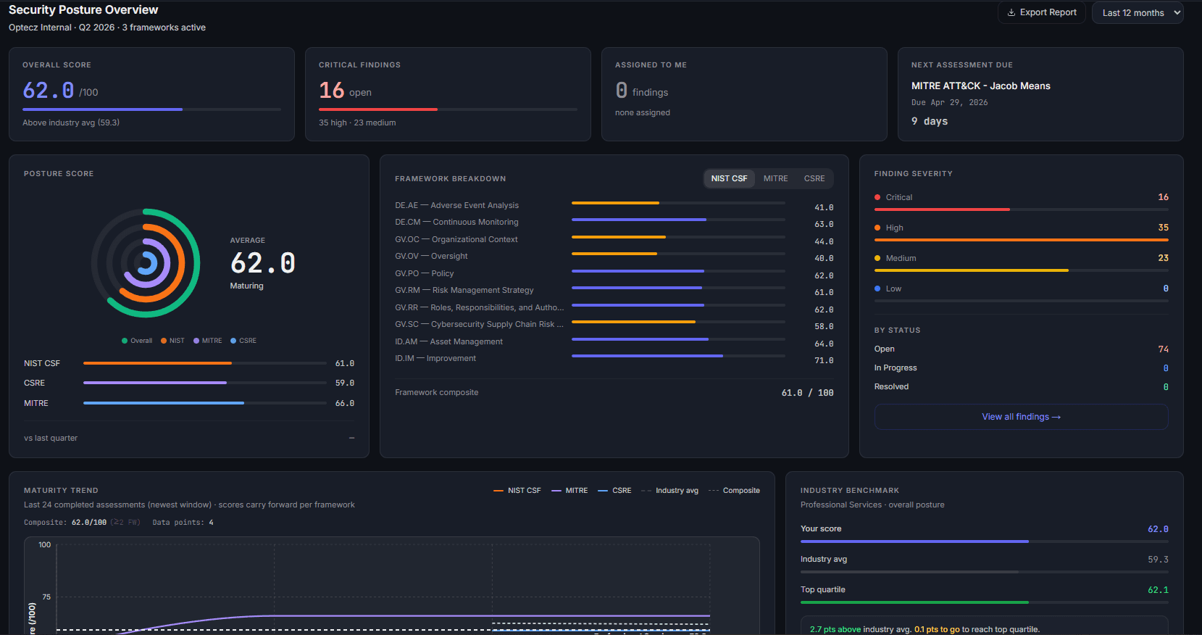
Task: Toggle the NIST CSF trend legend
Action: (517, 491)
